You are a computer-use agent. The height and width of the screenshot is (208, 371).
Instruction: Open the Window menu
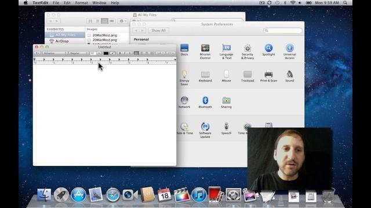pyautogui.click(x=99, y=3)
